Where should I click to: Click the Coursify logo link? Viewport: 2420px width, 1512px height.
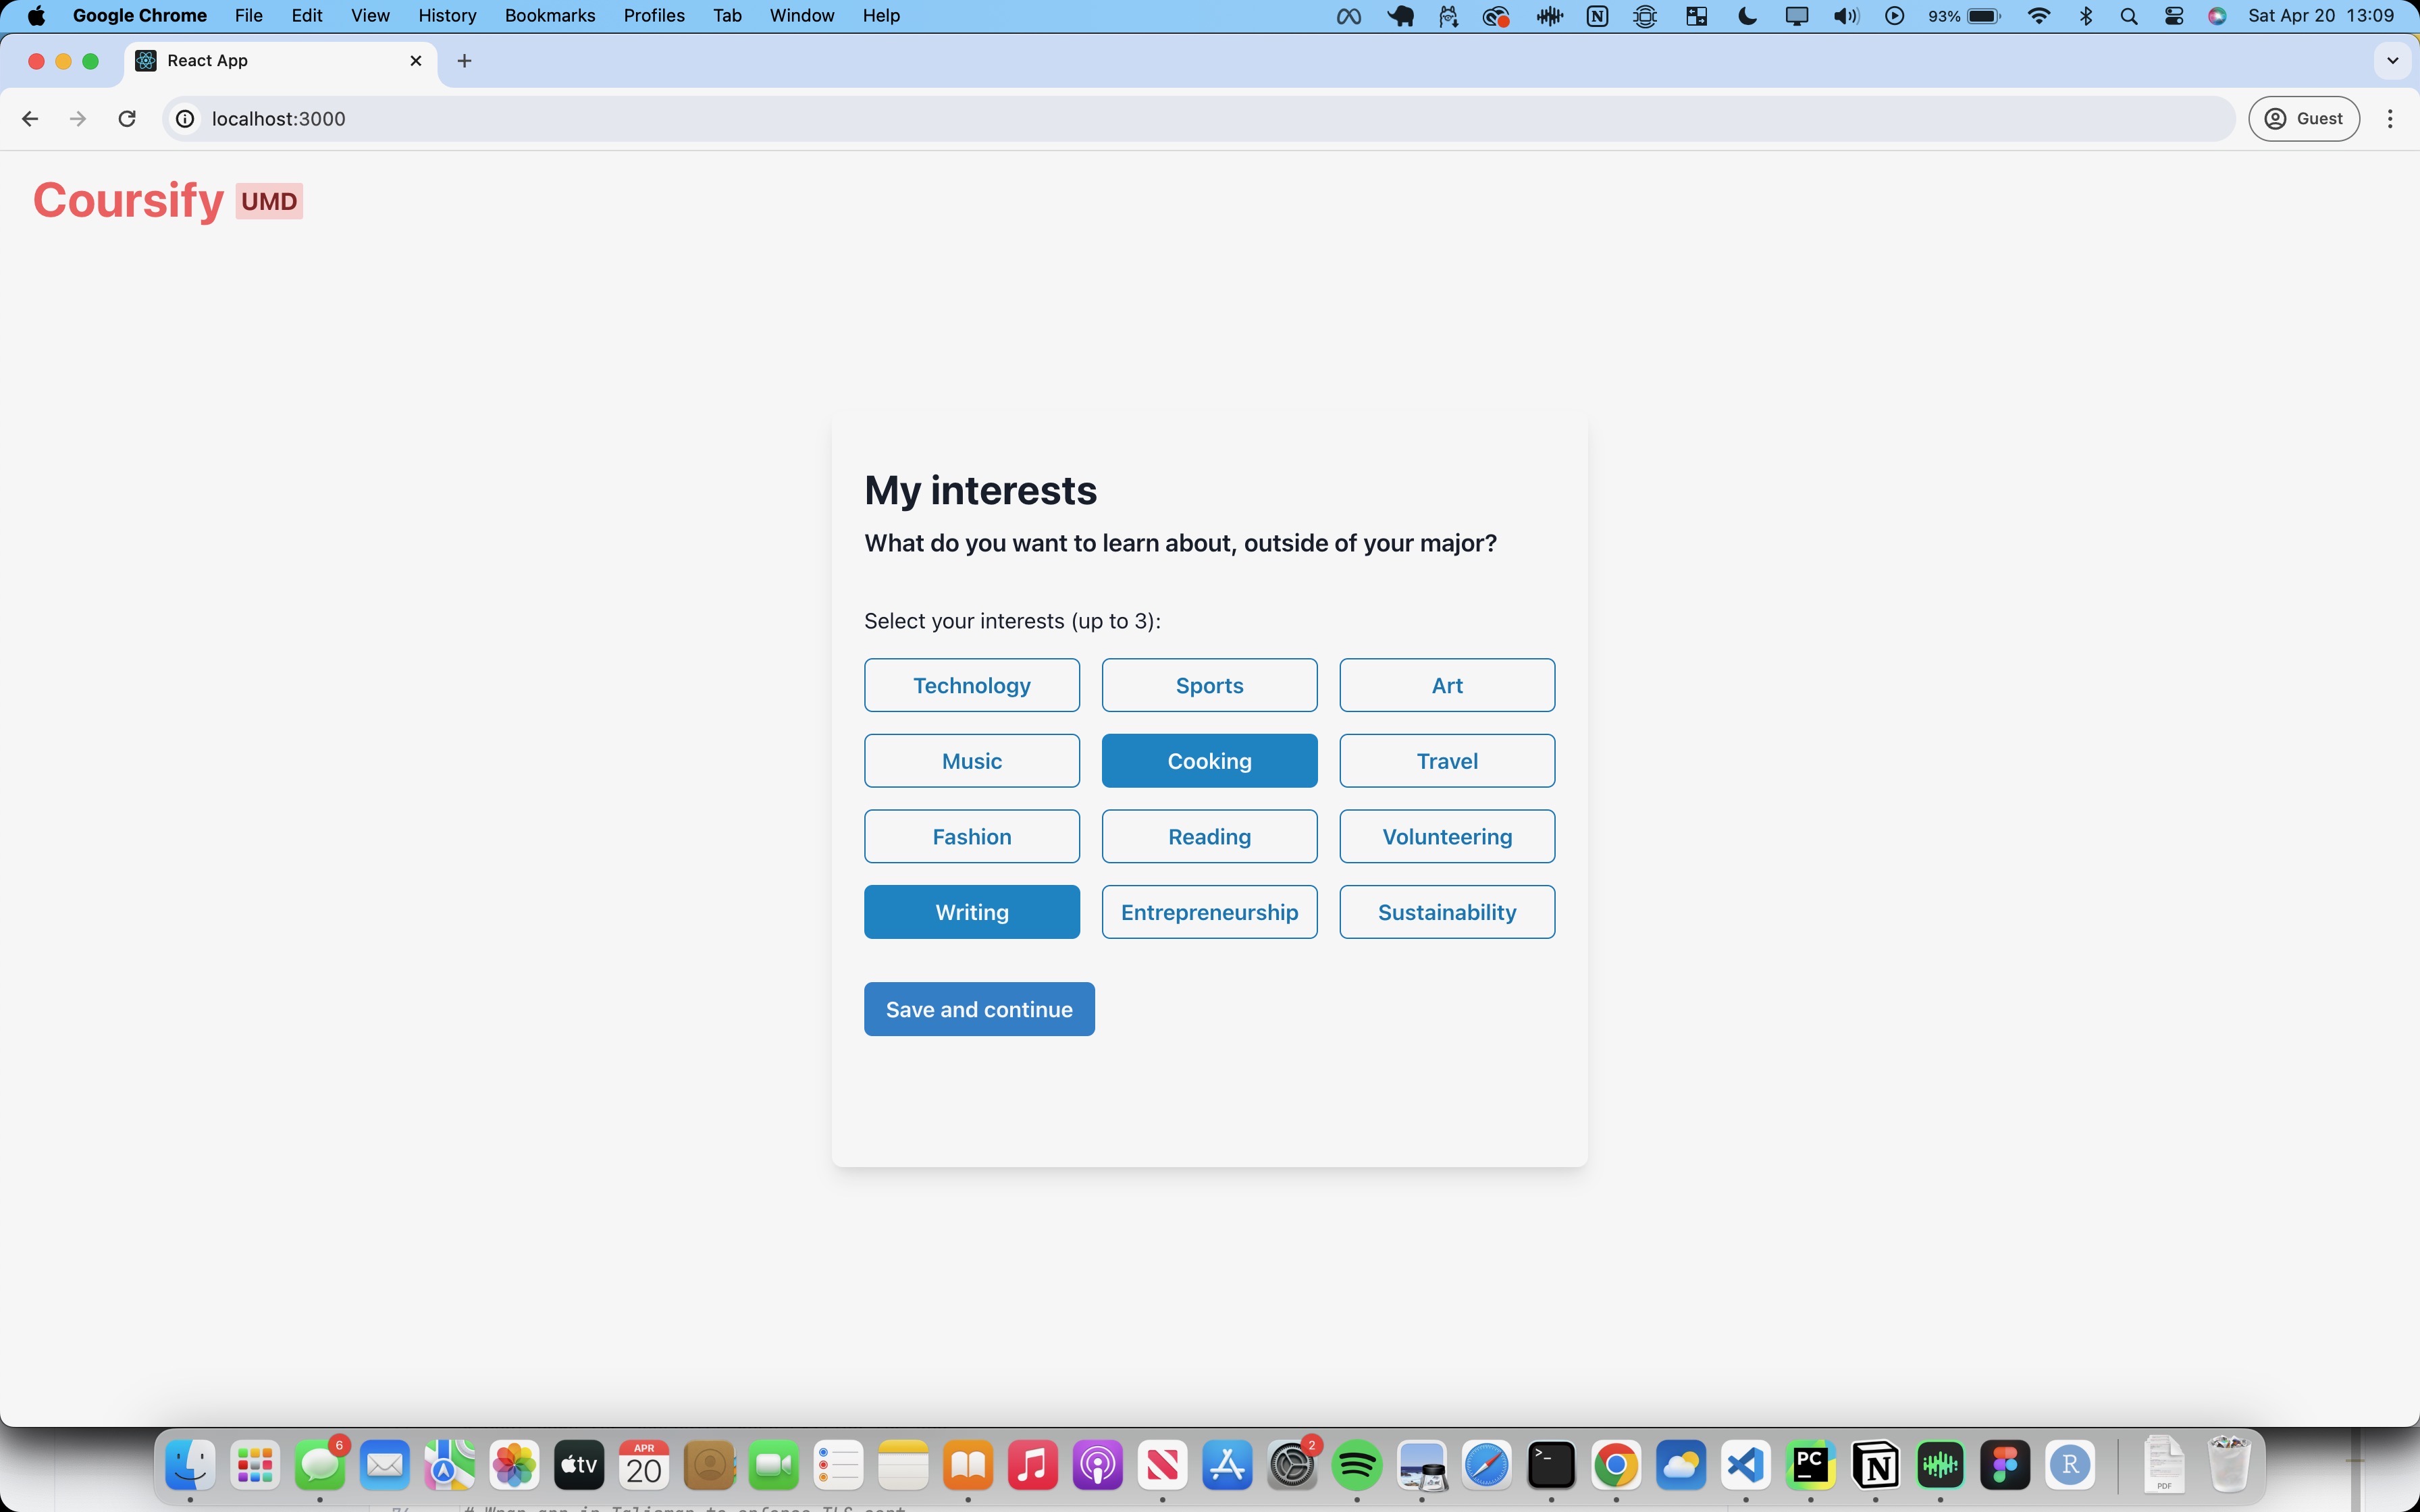[128, 201]
